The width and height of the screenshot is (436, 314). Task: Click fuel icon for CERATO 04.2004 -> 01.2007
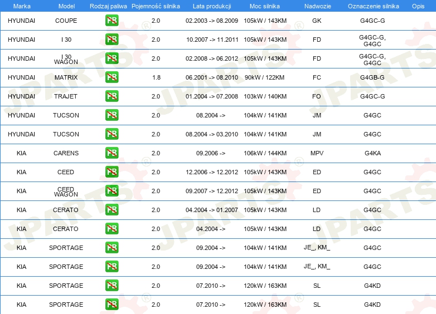tap(112, 209)
